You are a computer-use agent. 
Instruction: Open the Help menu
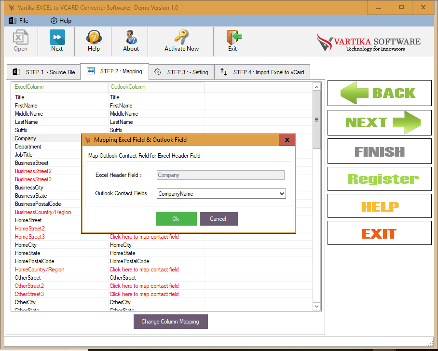pos(61,21)
